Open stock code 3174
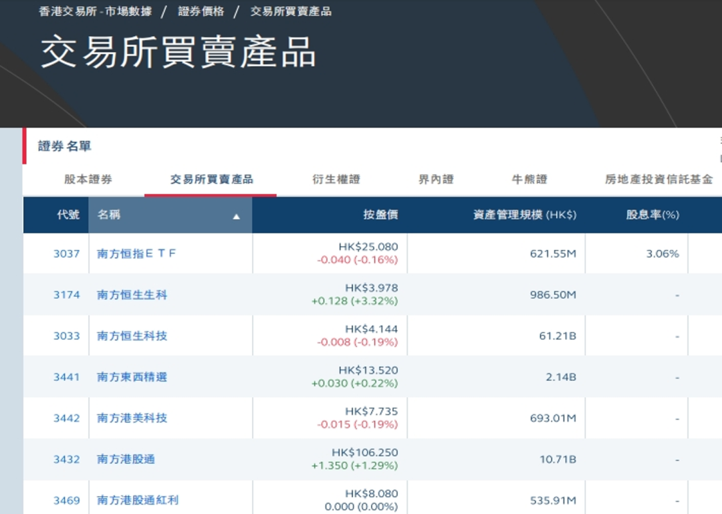Screen dimensions: 722x514 click(66, 295)
